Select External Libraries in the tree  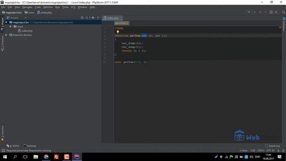[x=21, y=35]
